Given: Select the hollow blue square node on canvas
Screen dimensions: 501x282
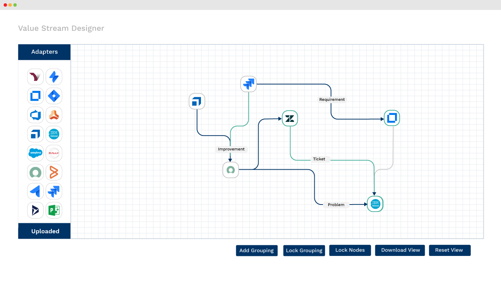Looking at the screenshot, I should (392, 118).
